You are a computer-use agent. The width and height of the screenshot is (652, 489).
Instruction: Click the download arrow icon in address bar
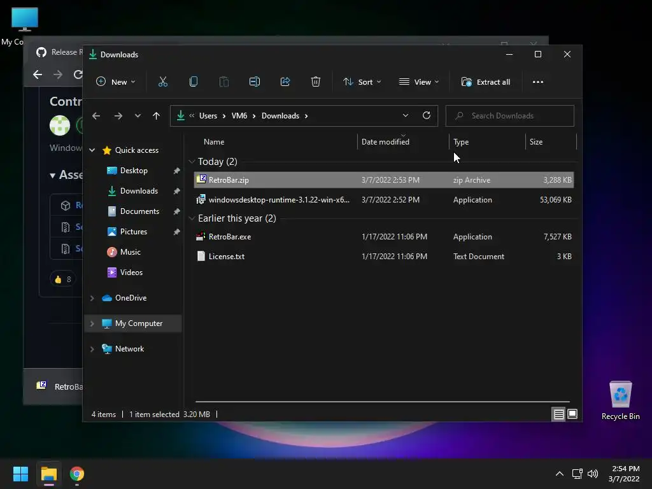point(180,116)
